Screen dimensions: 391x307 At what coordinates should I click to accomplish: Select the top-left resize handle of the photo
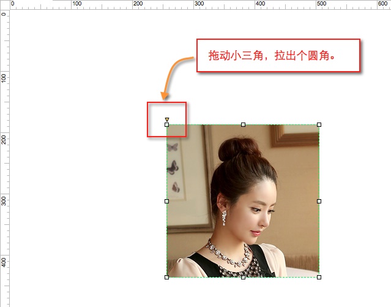(167, 124)
